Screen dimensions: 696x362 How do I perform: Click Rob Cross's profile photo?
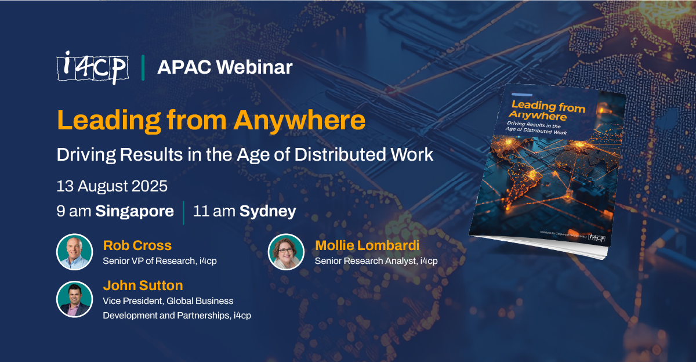pyautogui.click(x=75, y=252)
